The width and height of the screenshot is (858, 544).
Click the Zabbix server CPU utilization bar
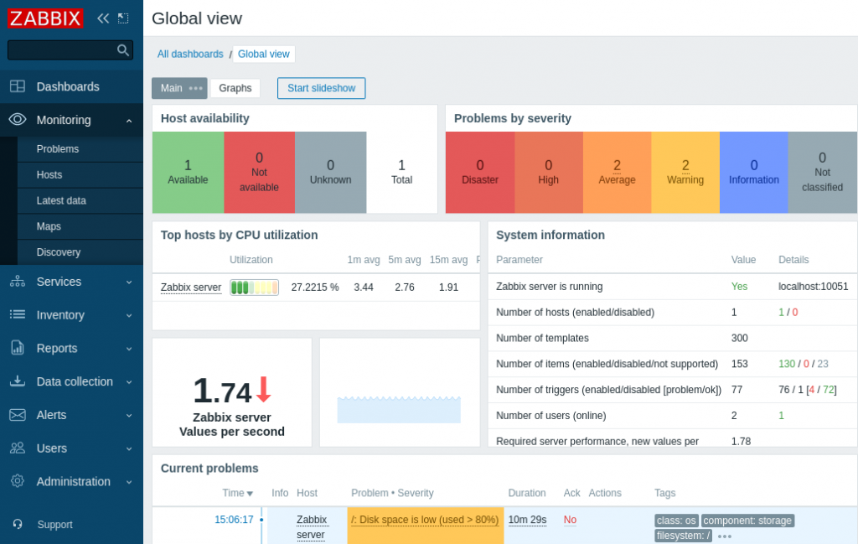click(x=255, y=287)
